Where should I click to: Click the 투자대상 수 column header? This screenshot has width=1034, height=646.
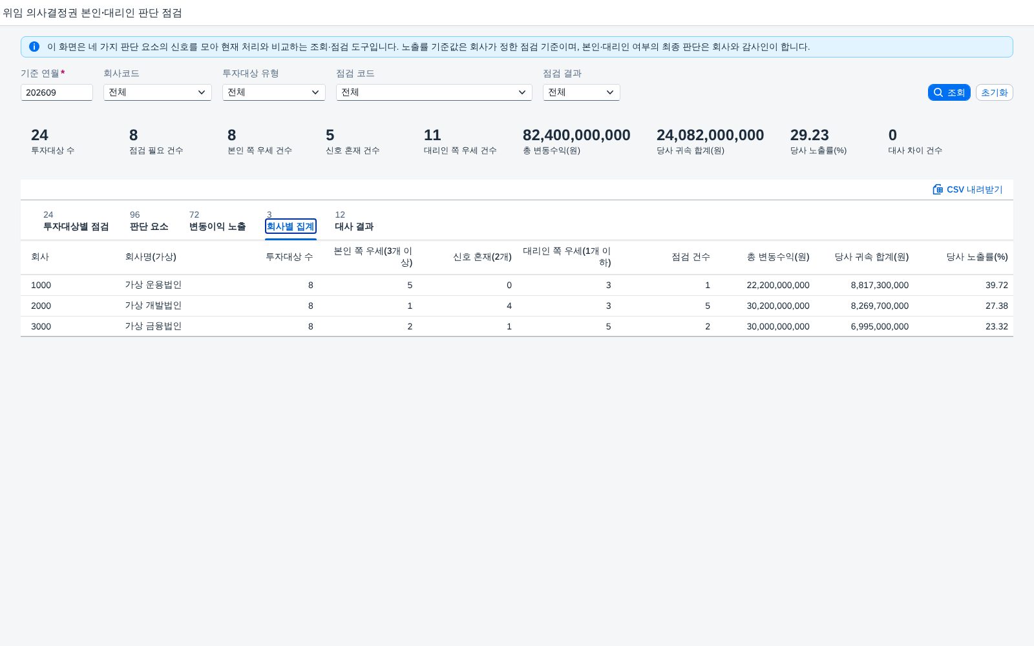[x=290, y=256]
